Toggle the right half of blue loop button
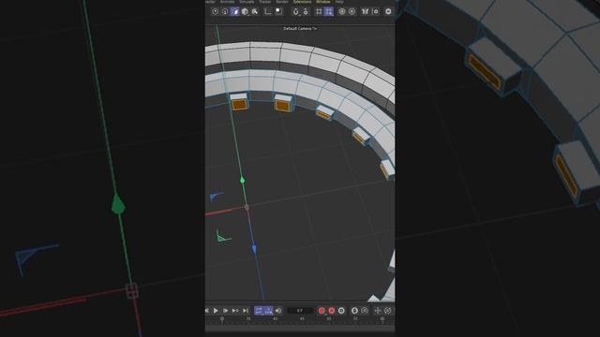The width and height of the screenshot is (600, 337). (x=269, y=311)
